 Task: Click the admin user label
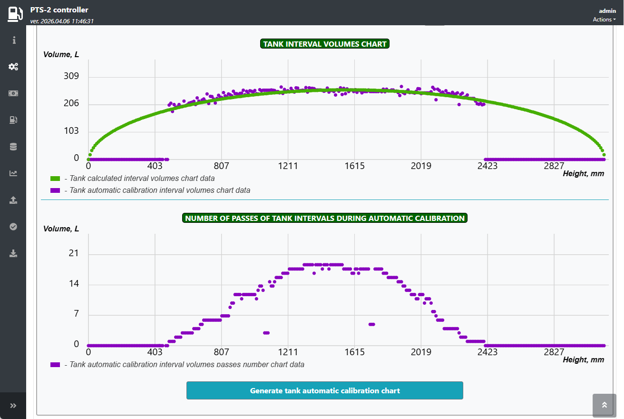(x=607, y=10)
